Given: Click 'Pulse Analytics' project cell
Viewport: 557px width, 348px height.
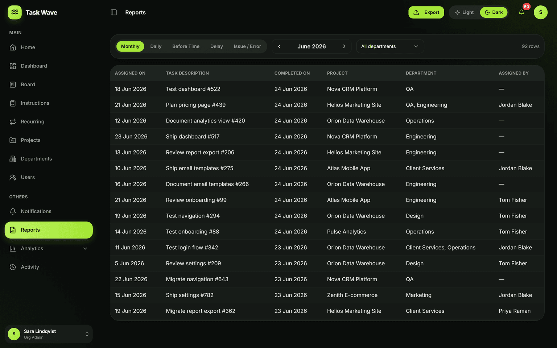Looking at the screenshot, I should 346,232.
